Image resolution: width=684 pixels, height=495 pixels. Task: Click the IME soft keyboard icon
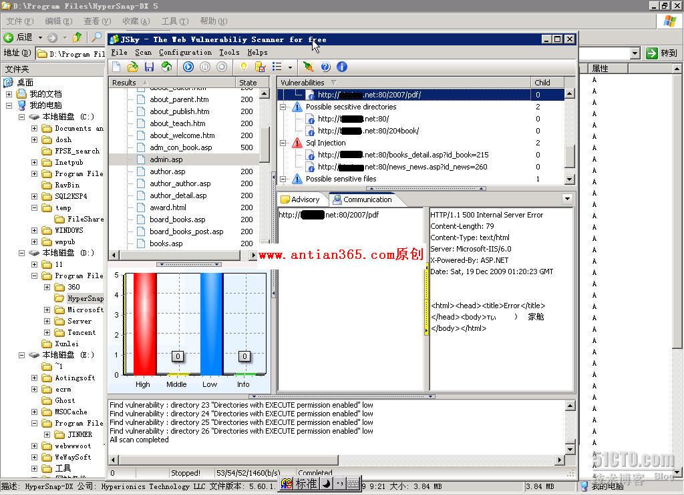click(x=353, y=484)
